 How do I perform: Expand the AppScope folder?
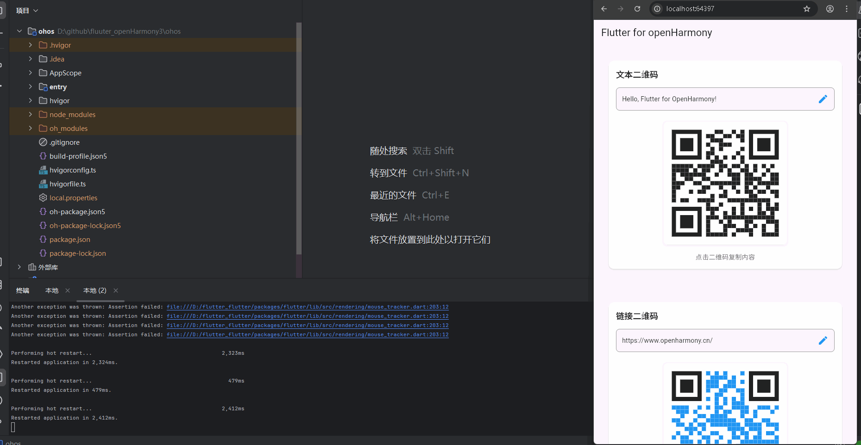pos(31,73)
